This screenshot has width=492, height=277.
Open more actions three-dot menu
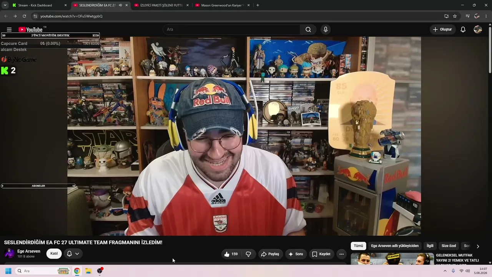(341, 254)
